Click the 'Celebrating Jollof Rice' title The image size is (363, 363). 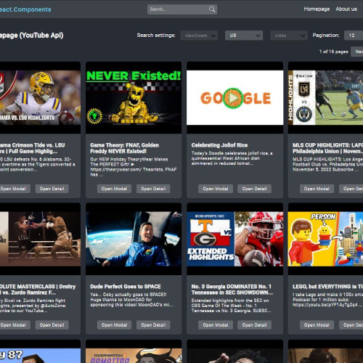pos(219,145)
